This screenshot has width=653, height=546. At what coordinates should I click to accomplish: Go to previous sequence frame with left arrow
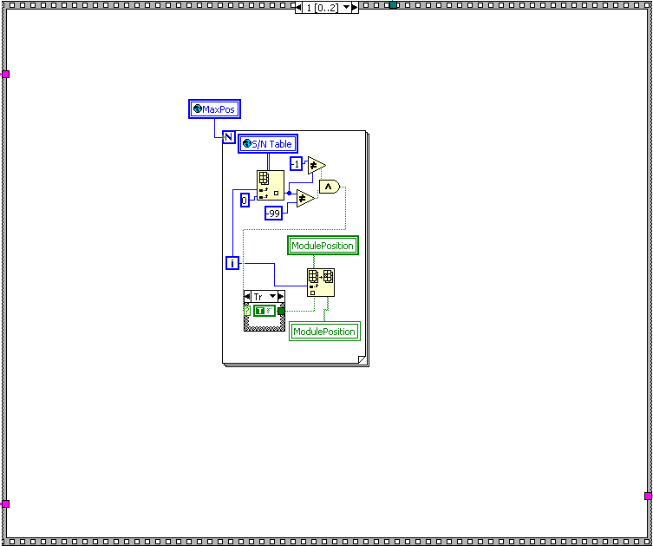pyautogui.click(x=299, y=7)
